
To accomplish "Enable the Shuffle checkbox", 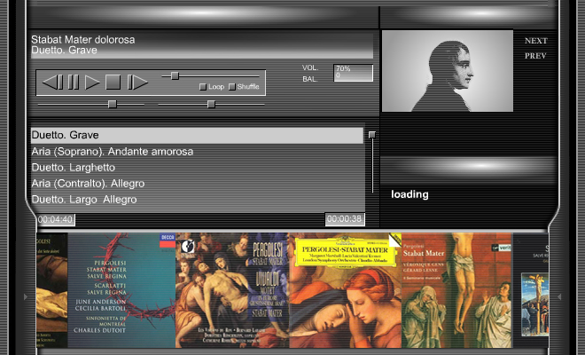I will (231, 87).
